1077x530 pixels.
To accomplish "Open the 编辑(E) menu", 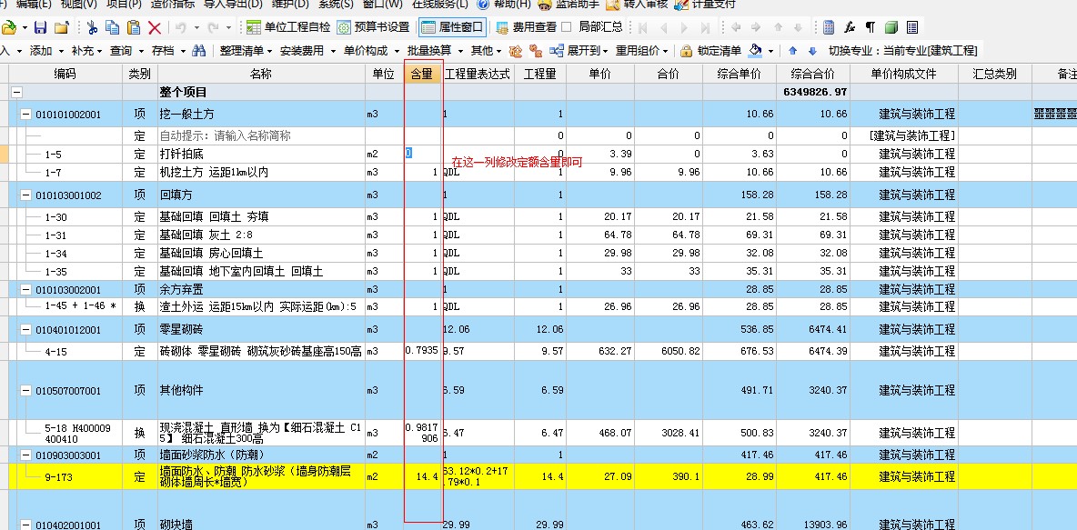I will point(34,5).
